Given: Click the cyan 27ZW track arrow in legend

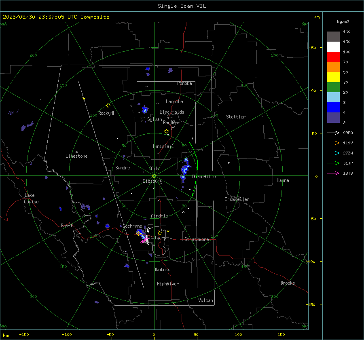Looking at the screenshot, I should click(333, 153).
